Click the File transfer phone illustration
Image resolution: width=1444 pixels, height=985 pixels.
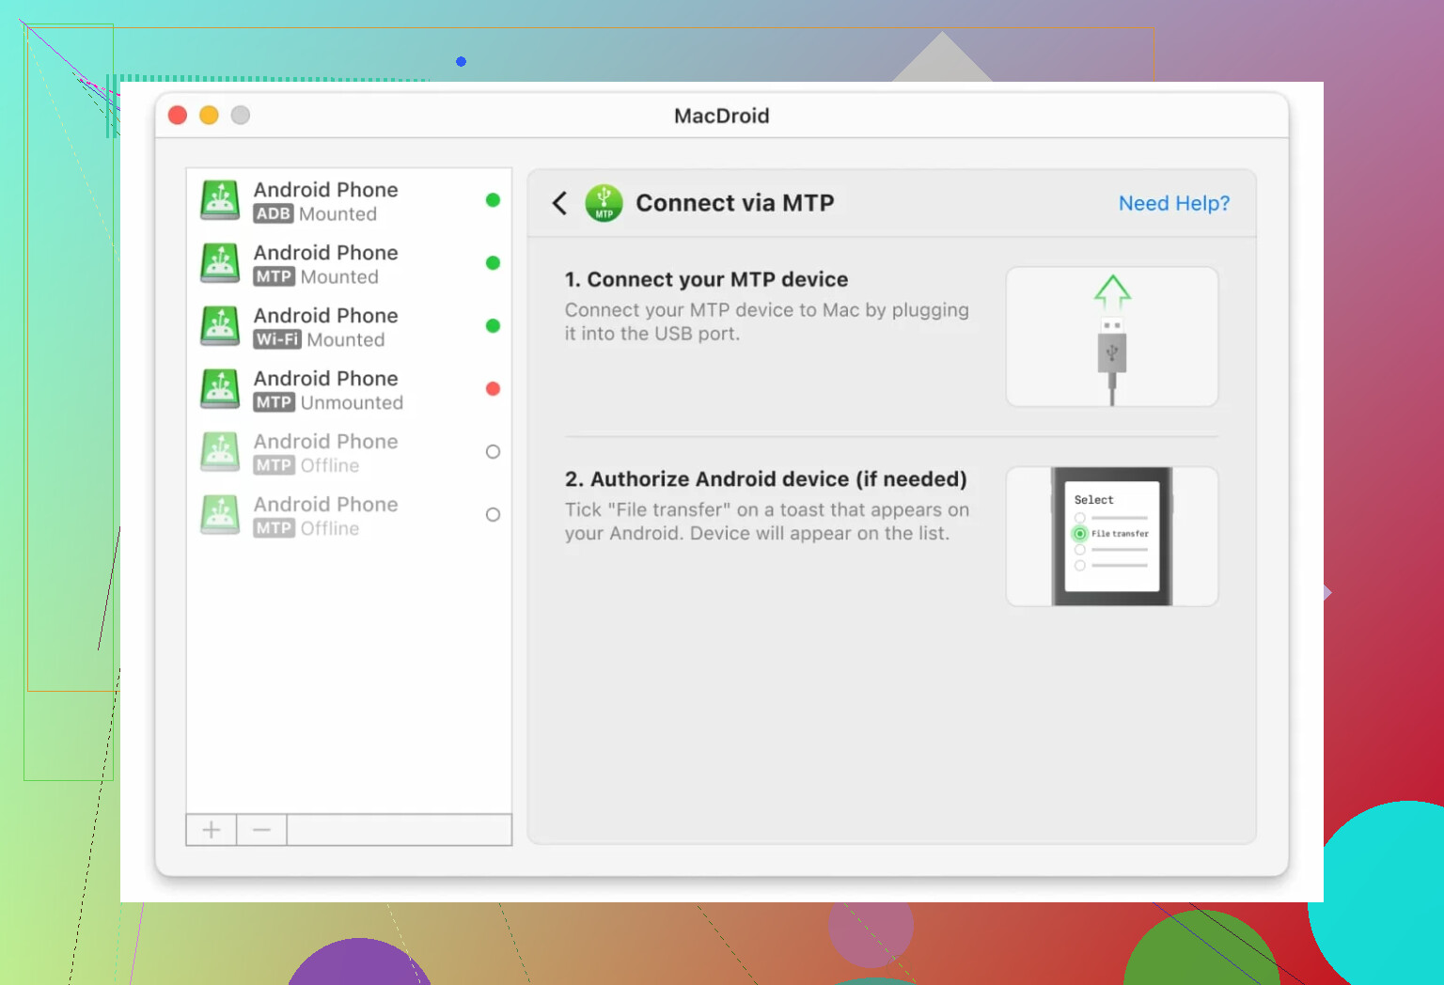tap(1112, 537)
